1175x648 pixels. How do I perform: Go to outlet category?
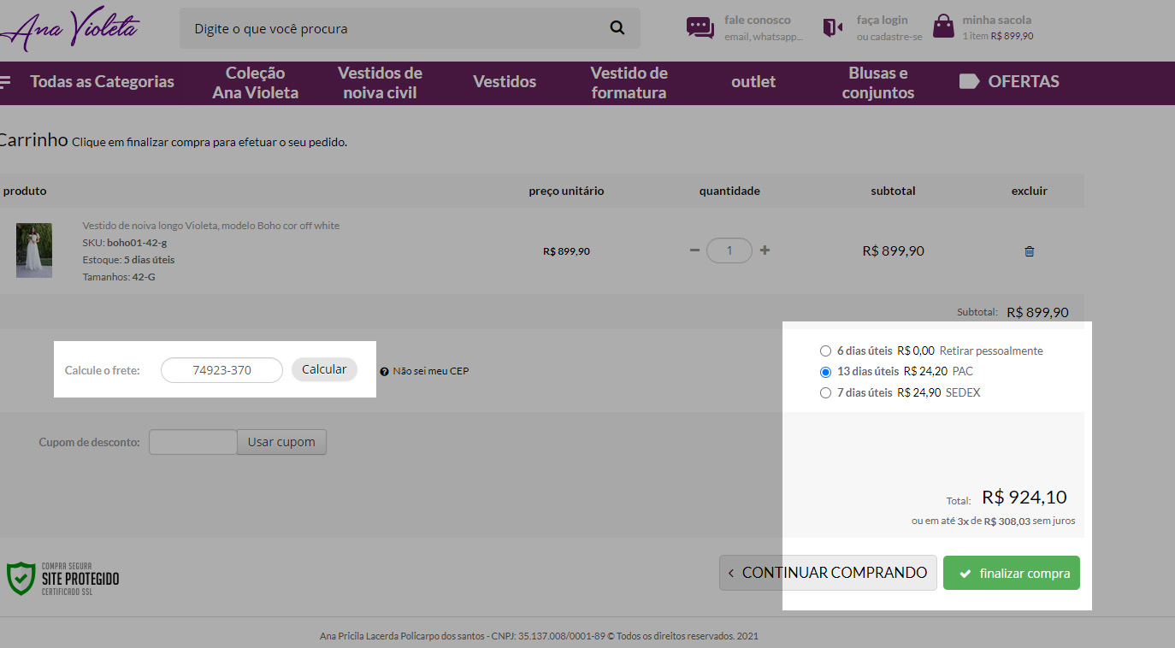coord(753,82)
